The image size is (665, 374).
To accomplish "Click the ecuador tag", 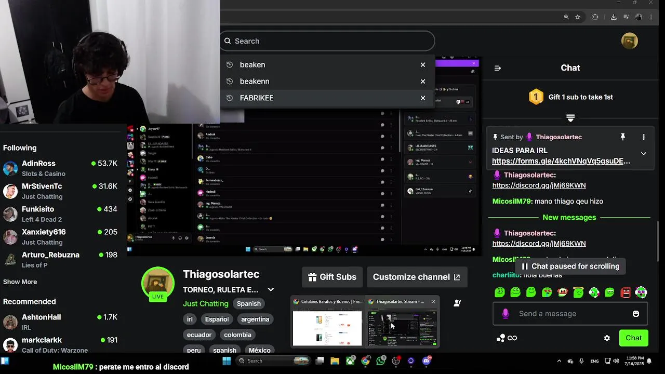I will click(x=199, y=335).
